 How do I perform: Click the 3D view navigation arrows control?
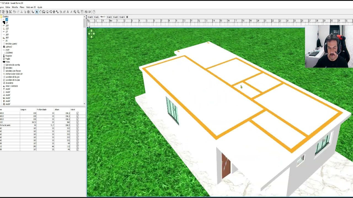click(92, 34)
